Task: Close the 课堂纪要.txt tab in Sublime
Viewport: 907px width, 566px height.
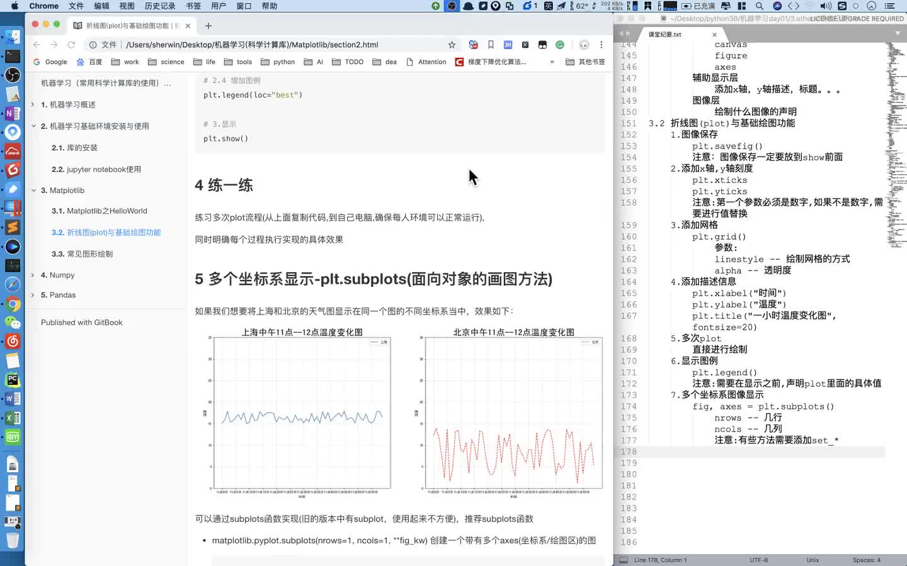Action: (714, 35)
